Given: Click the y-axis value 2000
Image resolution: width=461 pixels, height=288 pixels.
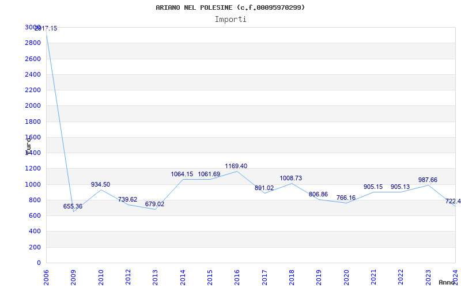Looking at the screenshot, I should coord(33,106).
